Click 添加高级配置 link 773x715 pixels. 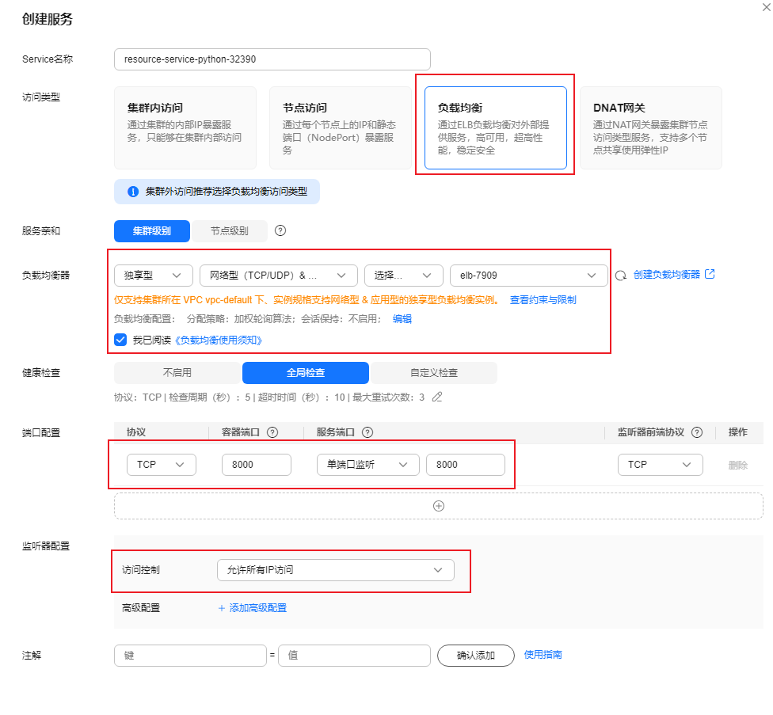(x=253, y=608)
